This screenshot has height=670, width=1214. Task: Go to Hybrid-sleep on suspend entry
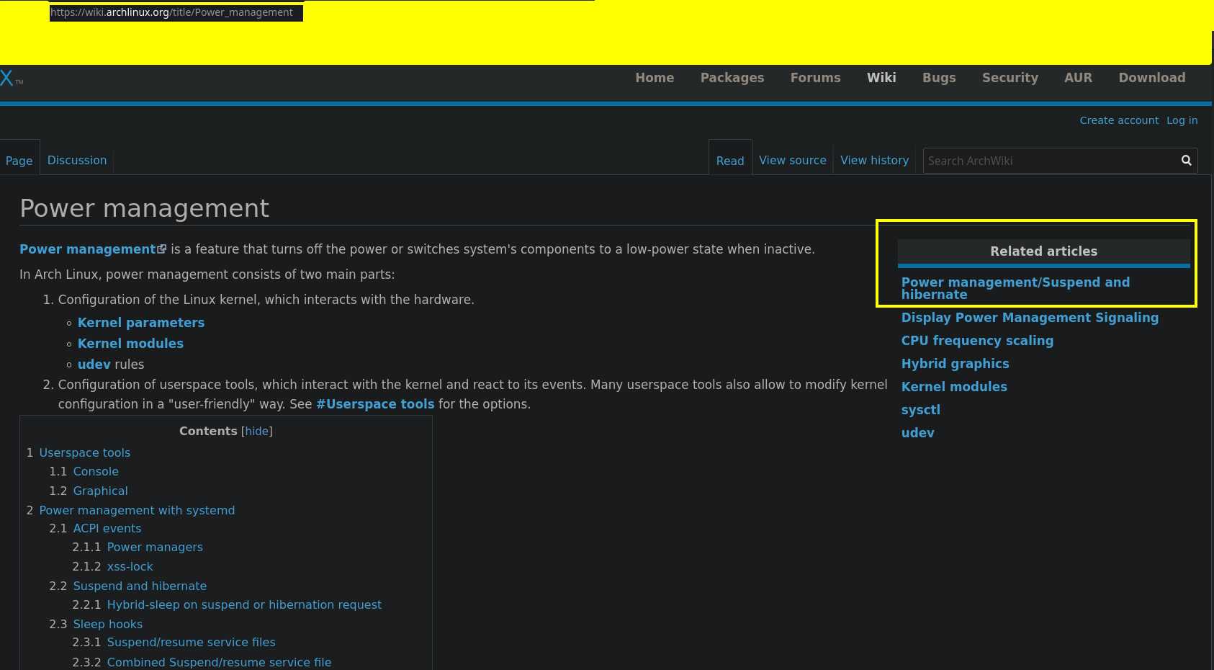tap(244, 604)
